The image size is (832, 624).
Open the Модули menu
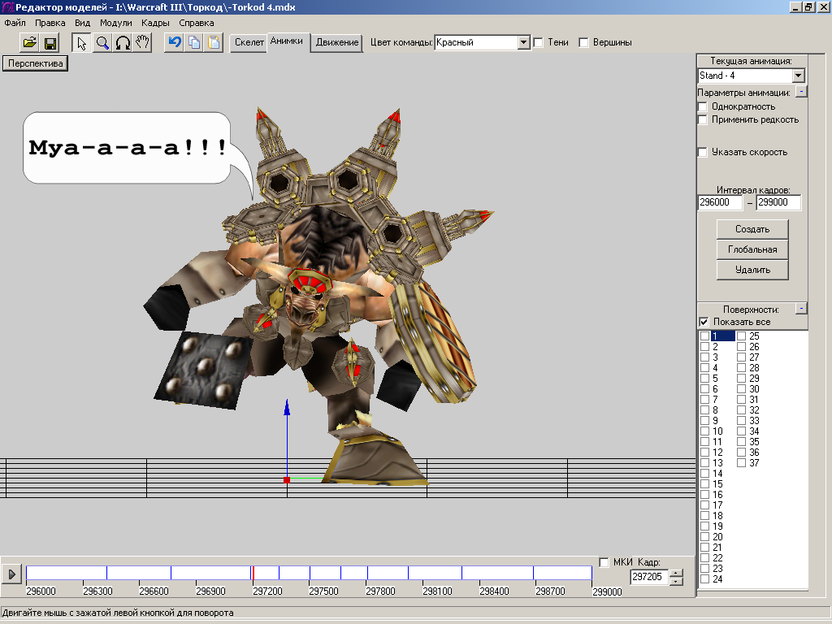click(x=116, y=23)
